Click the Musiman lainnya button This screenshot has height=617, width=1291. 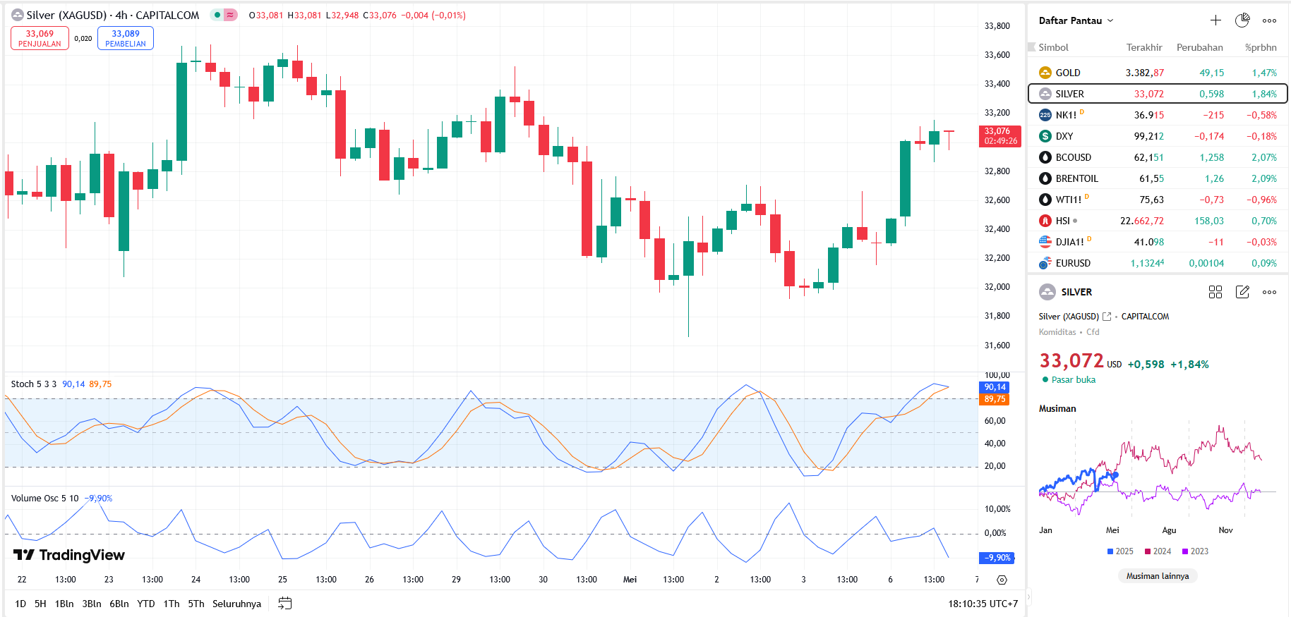tap(1158, 576)
